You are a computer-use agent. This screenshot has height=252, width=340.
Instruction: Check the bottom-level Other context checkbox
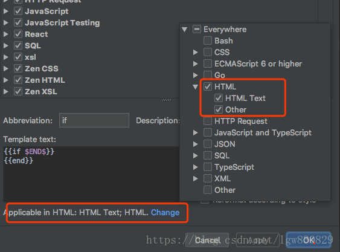tap(208, 190)
